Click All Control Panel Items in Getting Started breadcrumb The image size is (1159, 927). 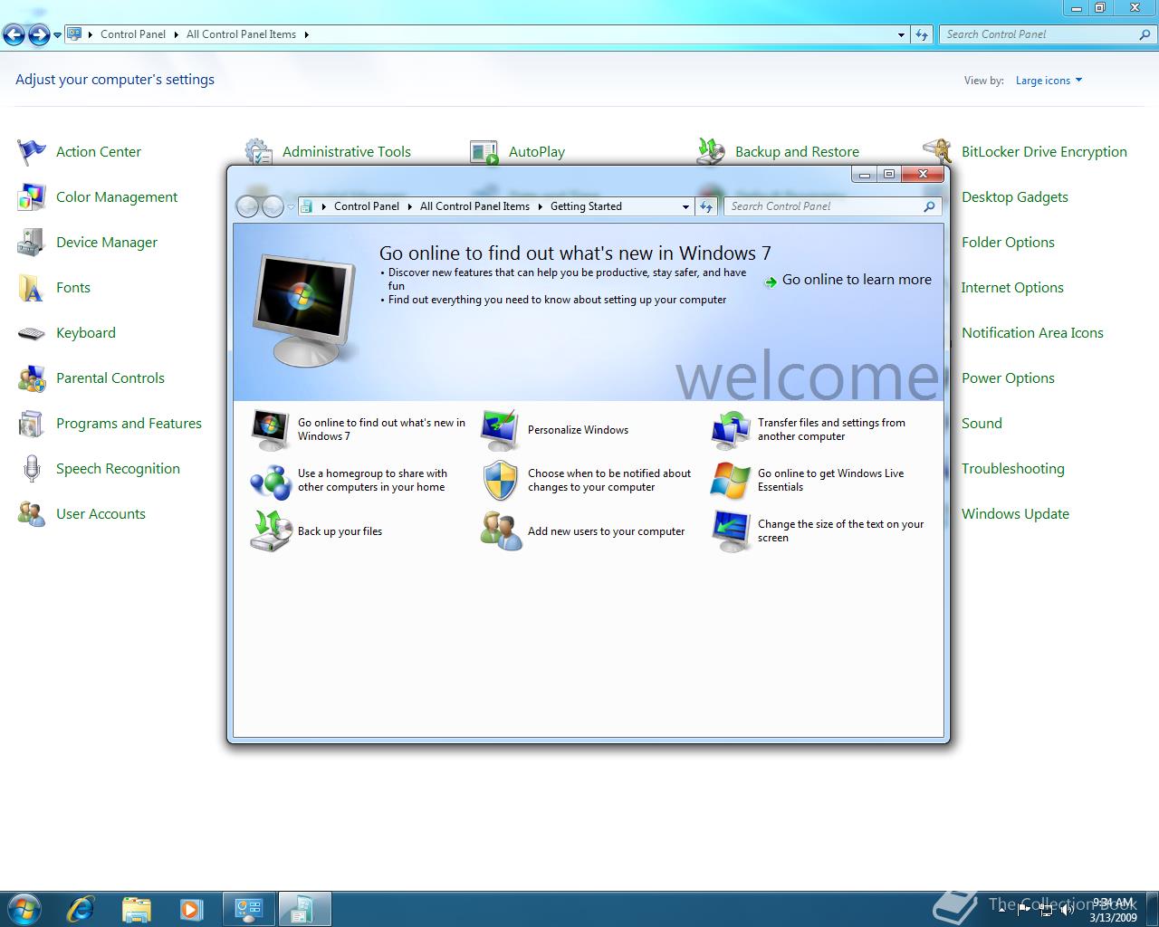(474, 206)
